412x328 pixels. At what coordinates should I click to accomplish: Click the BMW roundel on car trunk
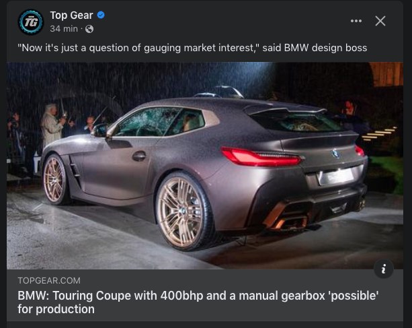click(335, 153)
